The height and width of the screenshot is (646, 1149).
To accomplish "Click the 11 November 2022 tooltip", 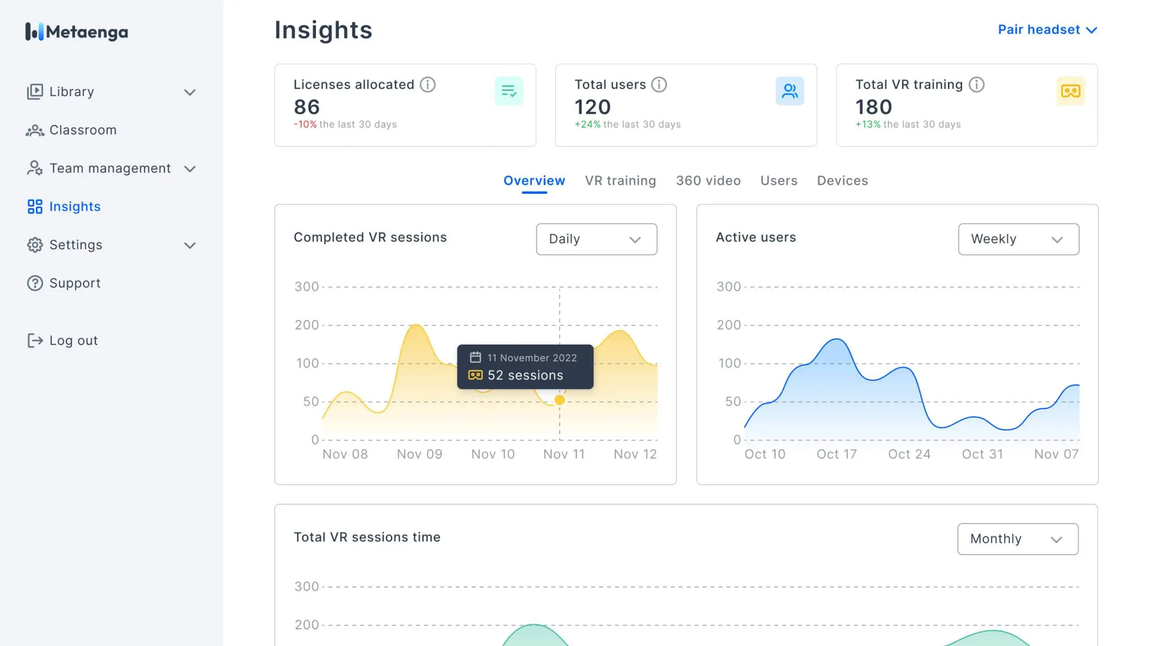I will point(525,367).
